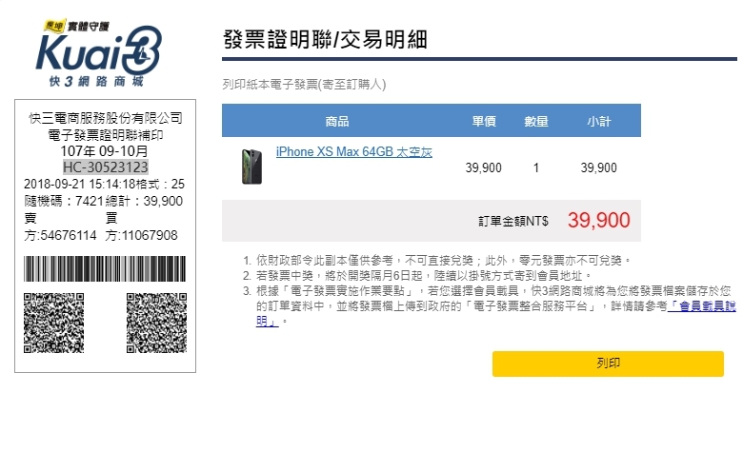Click the left QR code
This screenshot has width=743, height=452.
click(54, 323)
